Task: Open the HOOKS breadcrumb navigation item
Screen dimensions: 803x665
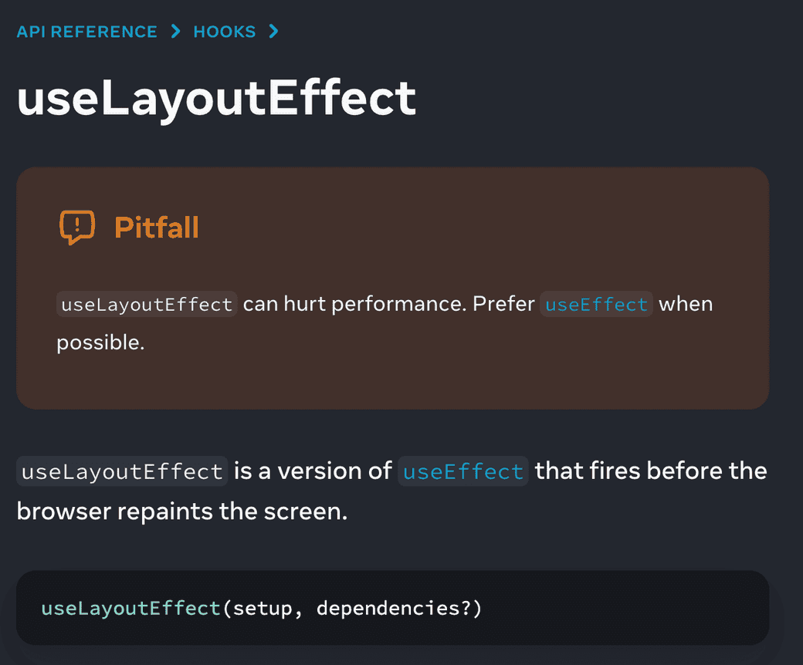Action: point(225,32)
